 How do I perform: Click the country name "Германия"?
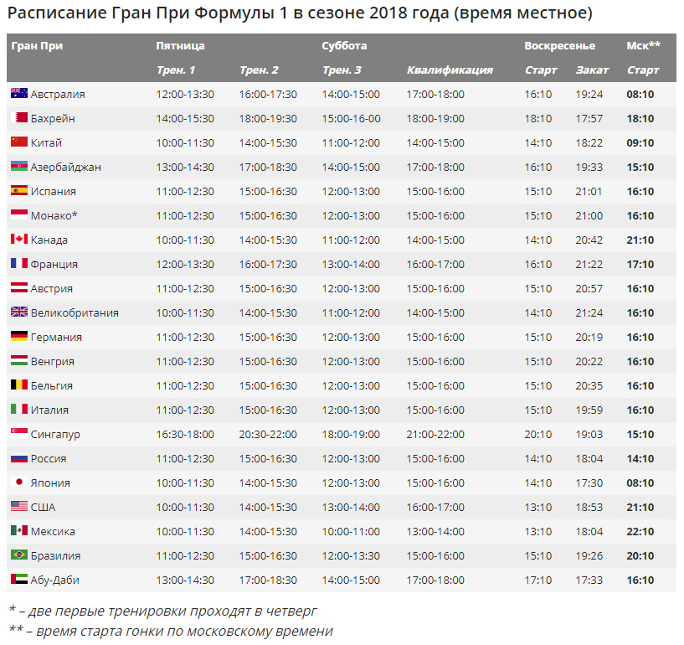click(x=56, y=338)
